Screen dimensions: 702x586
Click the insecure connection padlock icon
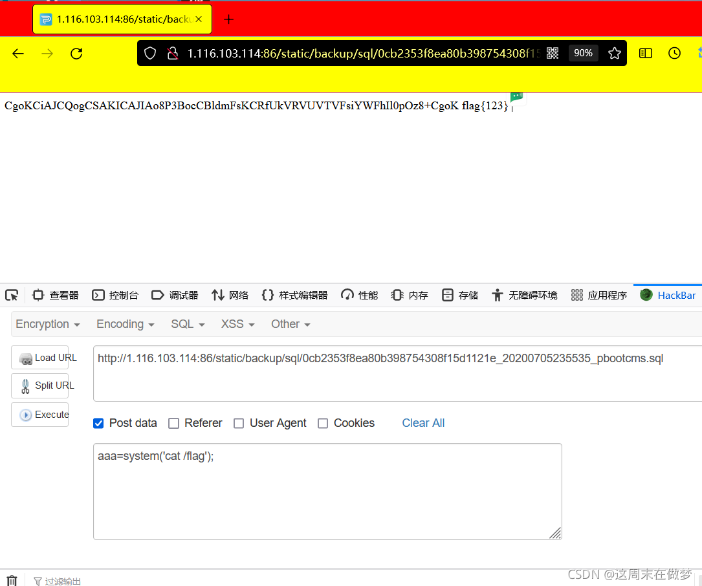[x=172, y=53]
